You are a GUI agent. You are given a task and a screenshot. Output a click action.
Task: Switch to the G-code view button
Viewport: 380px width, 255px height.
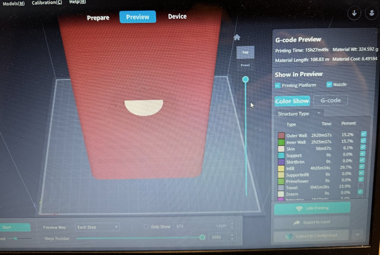pos(331,100)
